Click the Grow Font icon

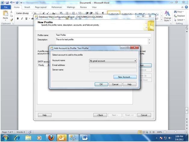[44, 13]
